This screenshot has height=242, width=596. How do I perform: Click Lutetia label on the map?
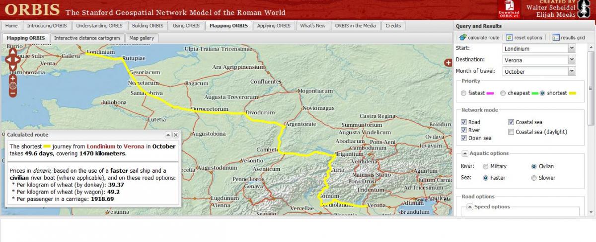pyautogui.click(x=157, y=119)
